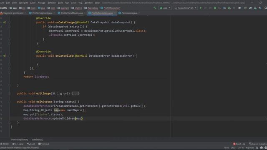The height and width of the screenshot is (150, 267).
Task: Close the ProfileRepository.java tab
Action: tap(115, 13)
